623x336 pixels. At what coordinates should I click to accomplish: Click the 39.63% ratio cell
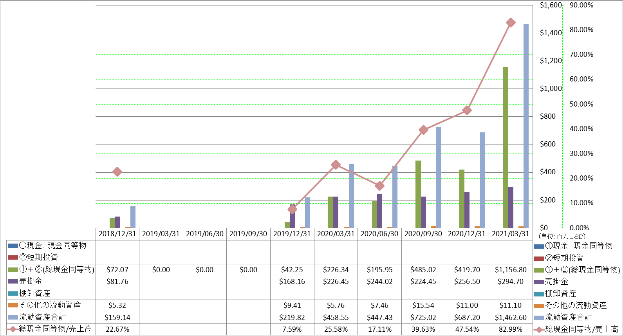(x=423, y=329)
